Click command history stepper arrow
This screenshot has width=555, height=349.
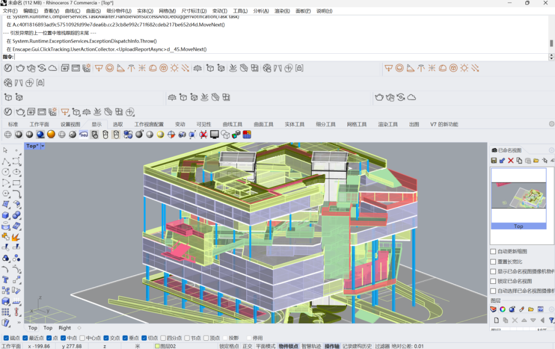click(x=551, y=57)
